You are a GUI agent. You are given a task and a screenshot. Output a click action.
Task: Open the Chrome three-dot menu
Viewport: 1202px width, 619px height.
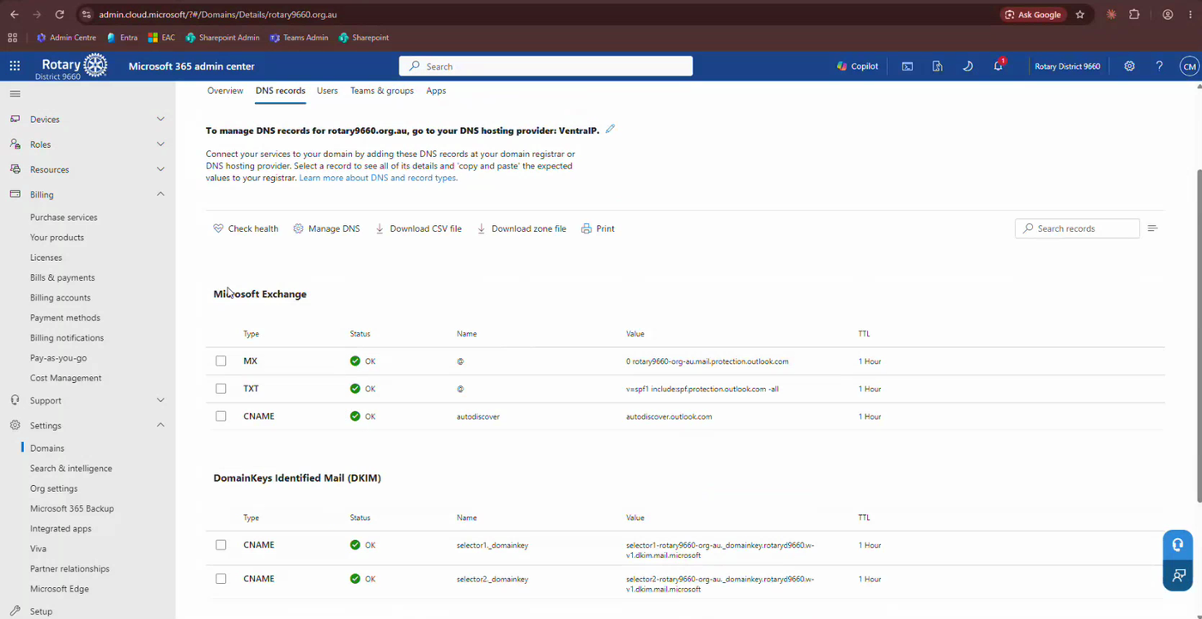pyautogui.click(x=1190, y=15)
